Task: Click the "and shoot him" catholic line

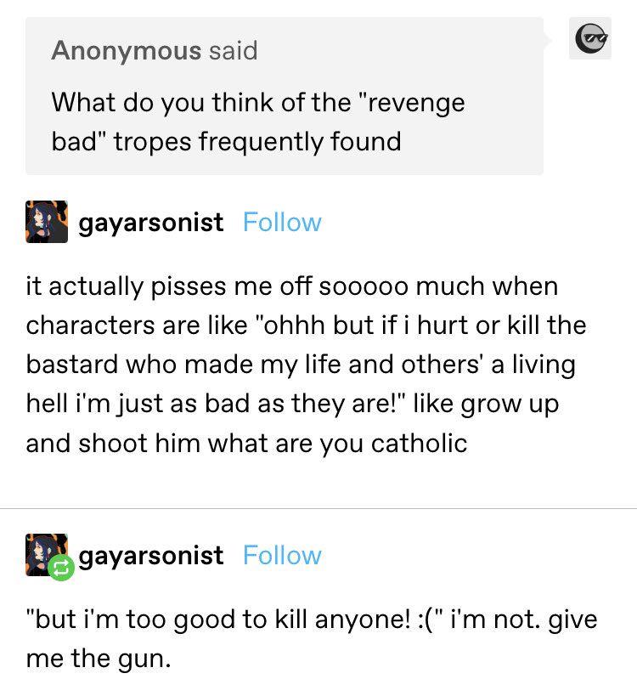Action: coord(246,444)
